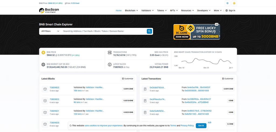
Task: Open sender address 0x4e5acf96...5Ee33d23f
Action: tap(199, 87)
